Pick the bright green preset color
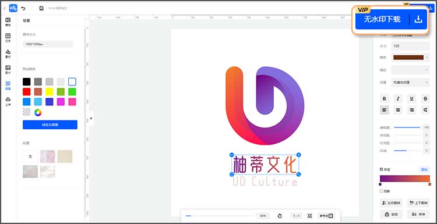Image resolution: width=437 pixels, height=224 pixels. (72, 92)
